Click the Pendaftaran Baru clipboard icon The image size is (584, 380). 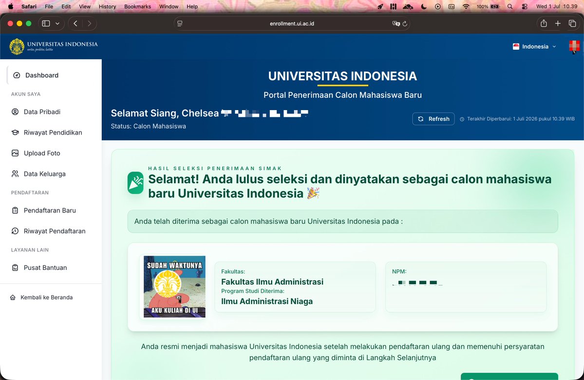point(15,210)
